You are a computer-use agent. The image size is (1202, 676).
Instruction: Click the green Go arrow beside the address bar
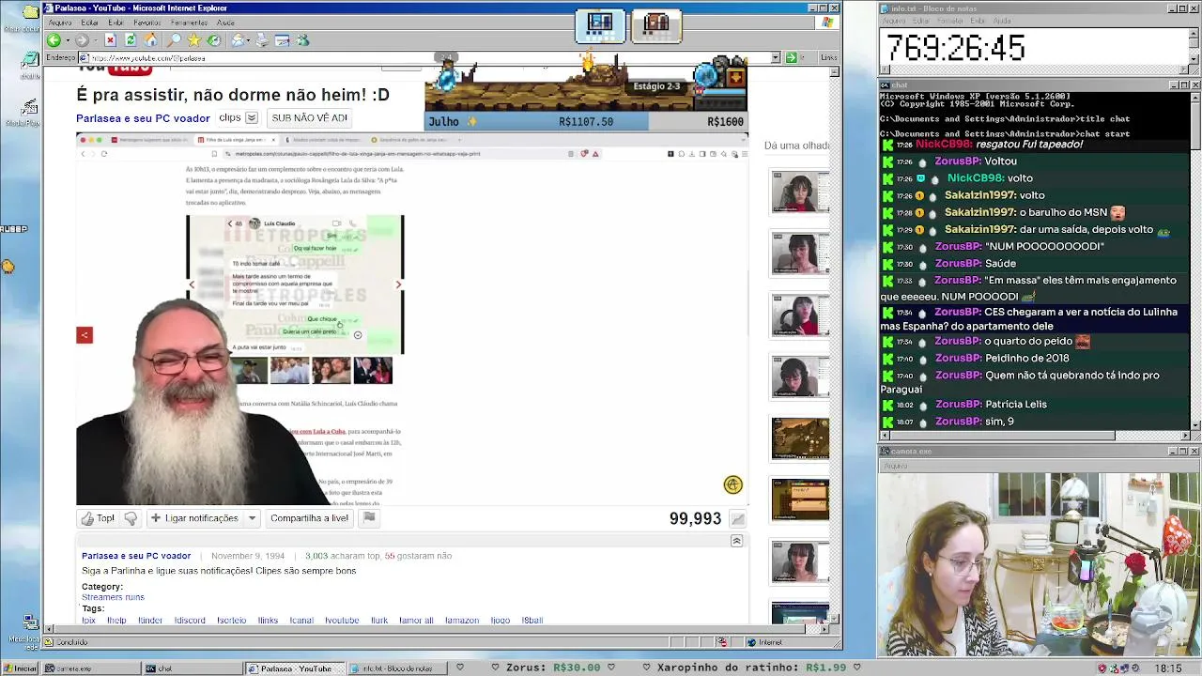point(791,58)
